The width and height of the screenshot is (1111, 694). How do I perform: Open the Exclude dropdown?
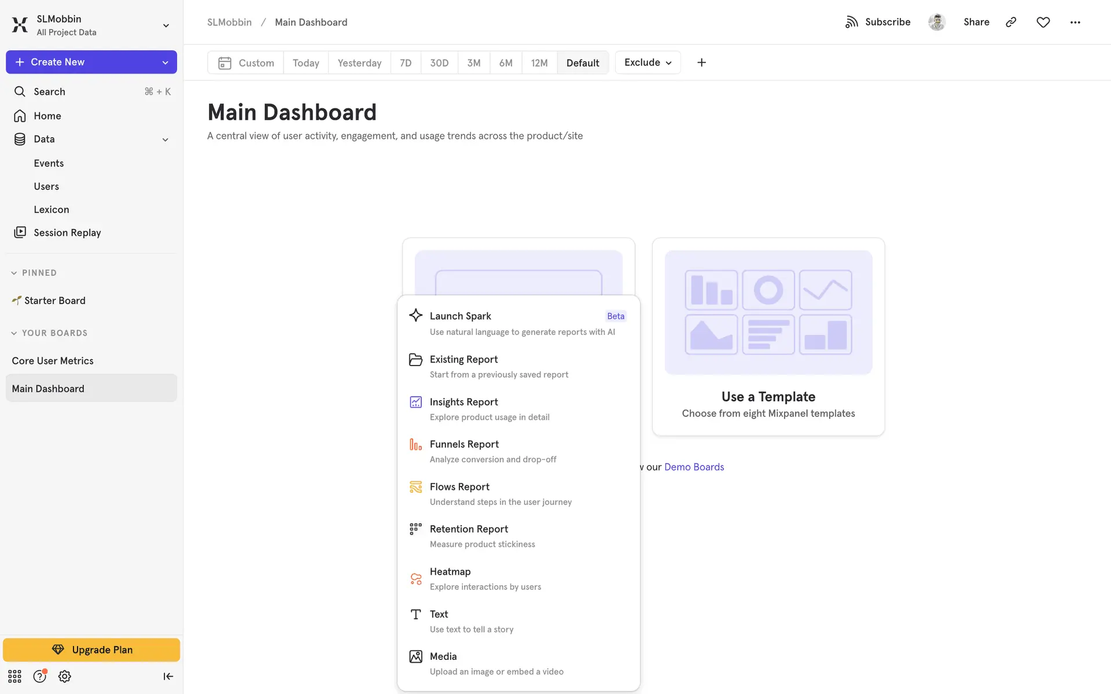(648, 62)
